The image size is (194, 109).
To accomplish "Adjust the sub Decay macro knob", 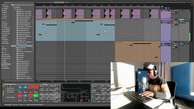I will (x=20, y=91).
